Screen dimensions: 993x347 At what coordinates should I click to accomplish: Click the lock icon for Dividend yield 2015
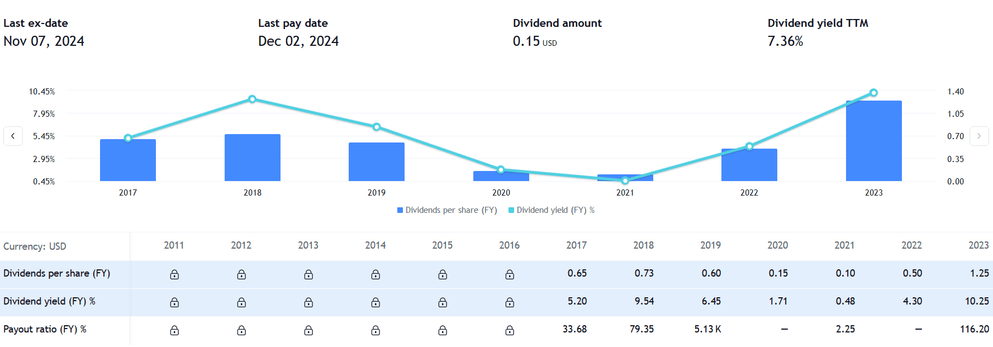(443, 302)
